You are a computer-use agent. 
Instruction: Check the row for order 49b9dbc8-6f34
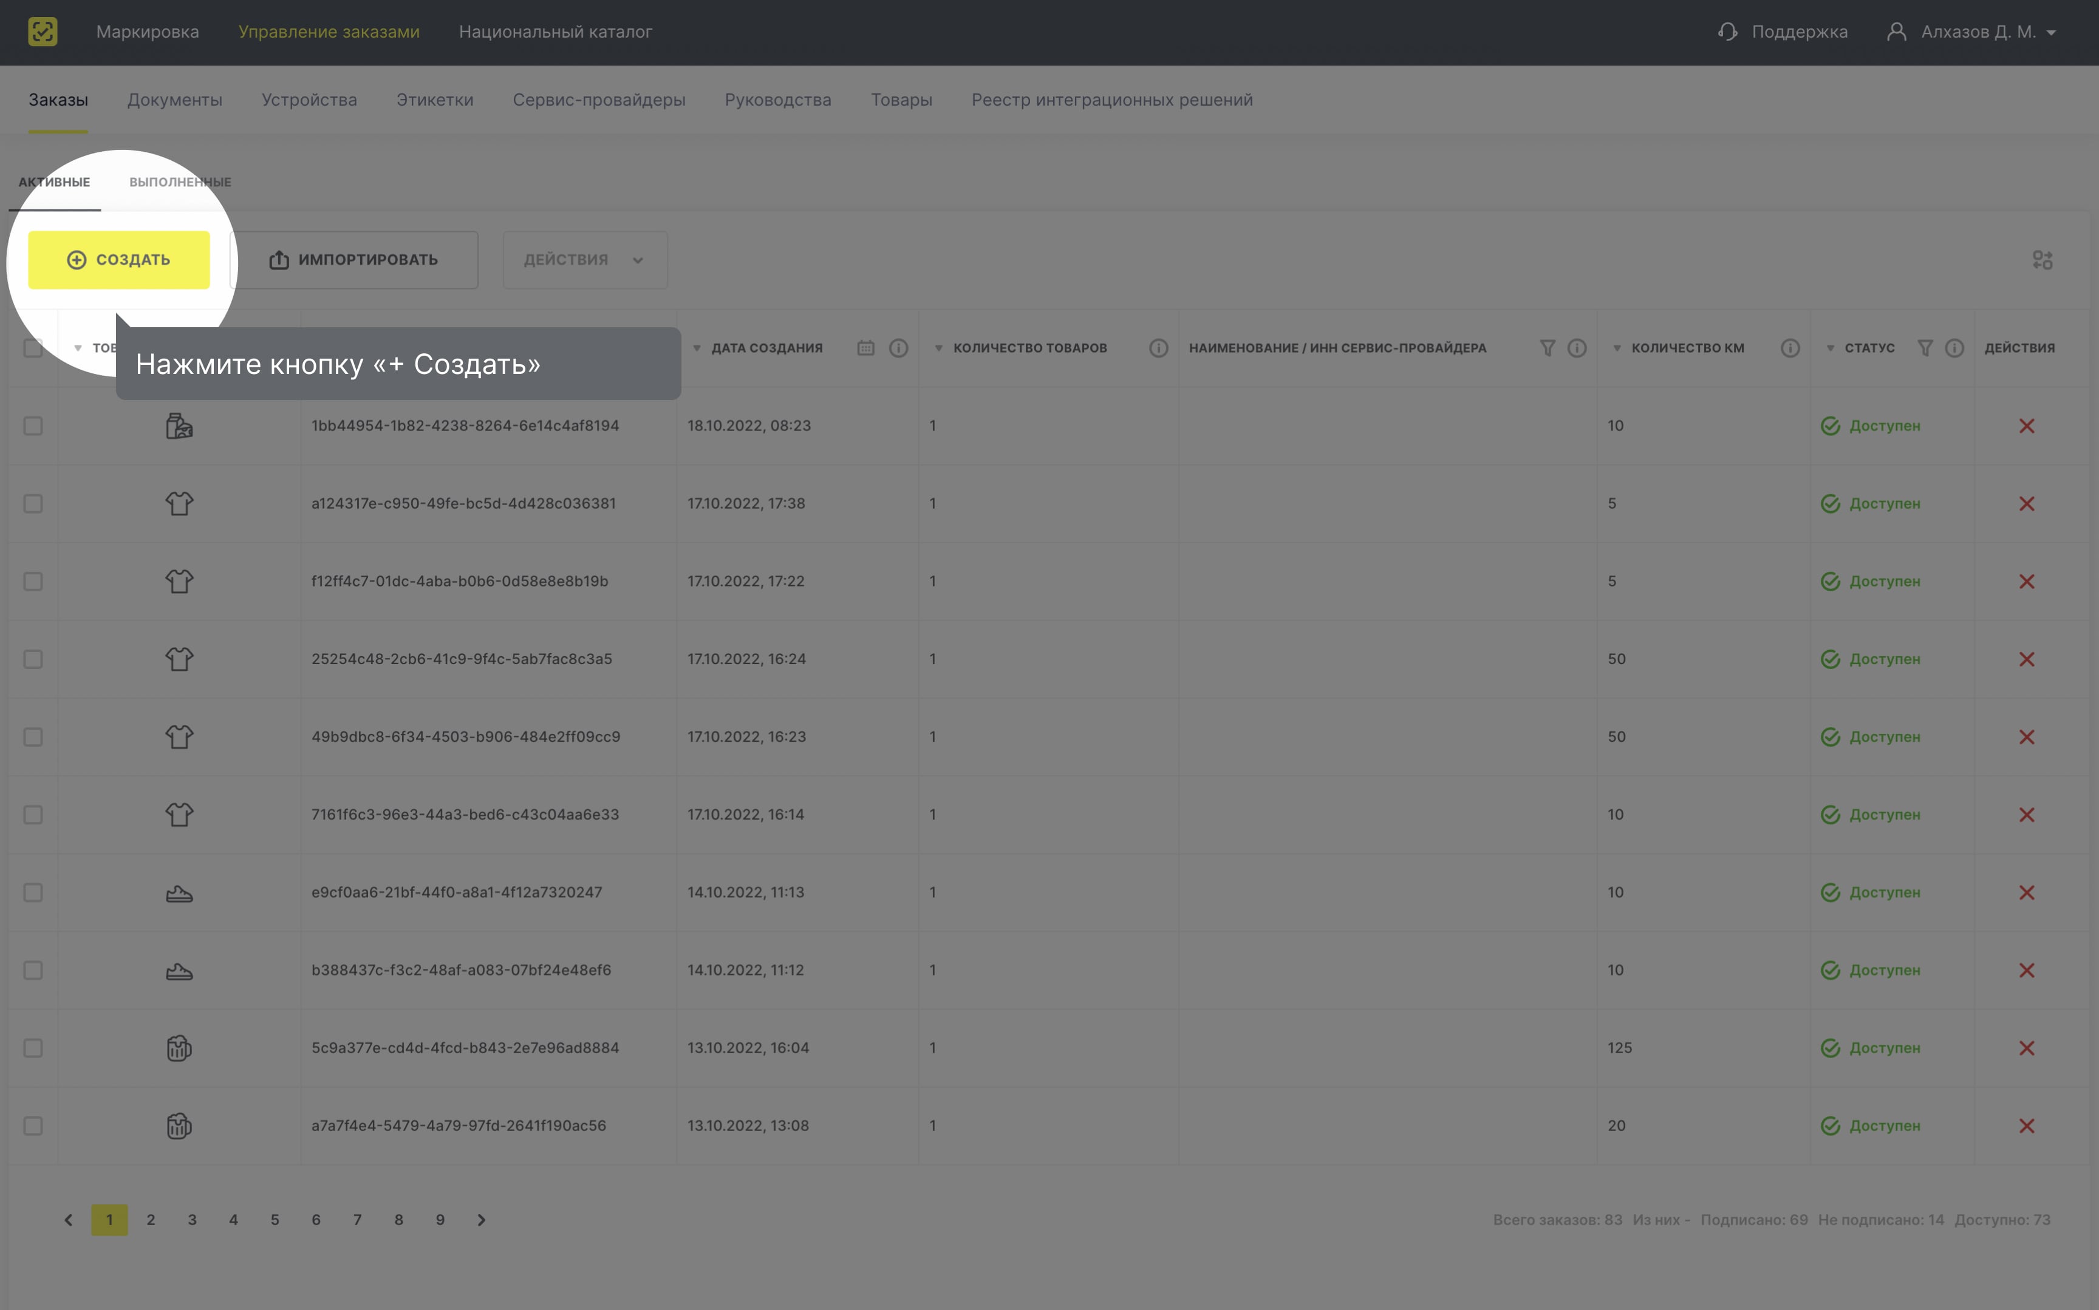[x=33, y=738]
